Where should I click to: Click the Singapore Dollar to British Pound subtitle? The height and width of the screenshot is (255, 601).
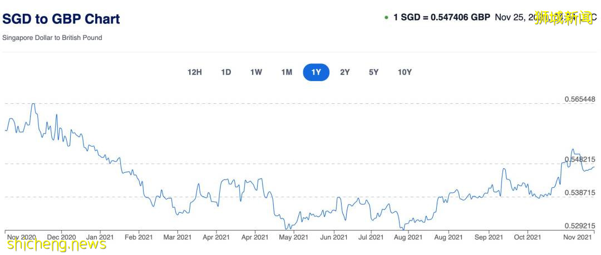tap(52, 38)
